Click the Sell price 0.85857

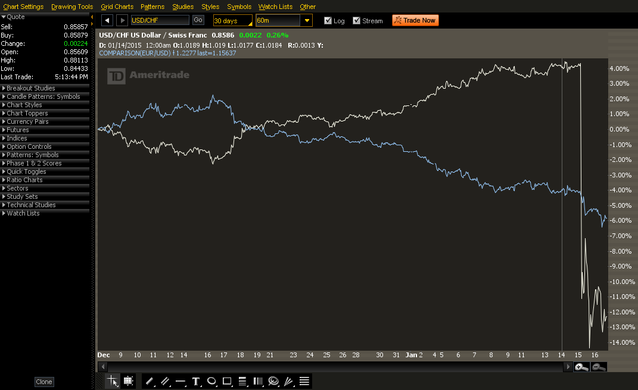tap(76, 27)
